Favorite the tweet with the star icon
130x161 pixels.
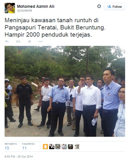click(30, 41)
